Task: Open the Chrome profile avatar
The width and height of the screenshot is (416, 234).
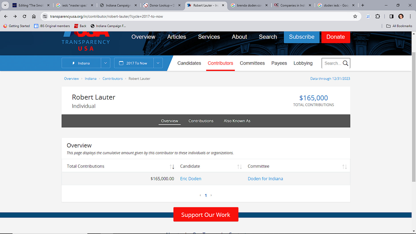Action: (401, 16)
